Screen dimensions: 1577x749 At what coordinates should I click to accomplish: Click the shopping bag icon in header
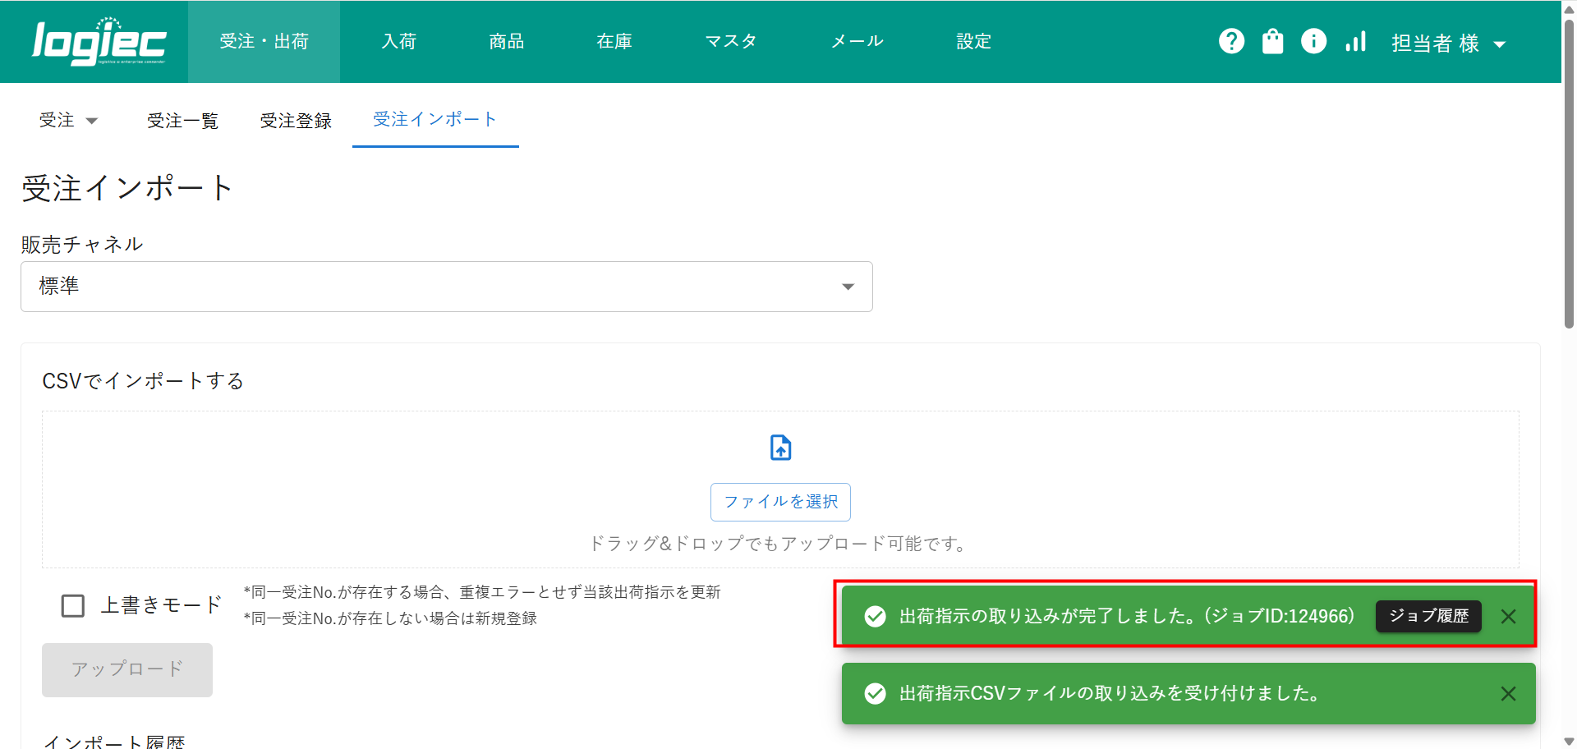click(x=1272, y=41)
